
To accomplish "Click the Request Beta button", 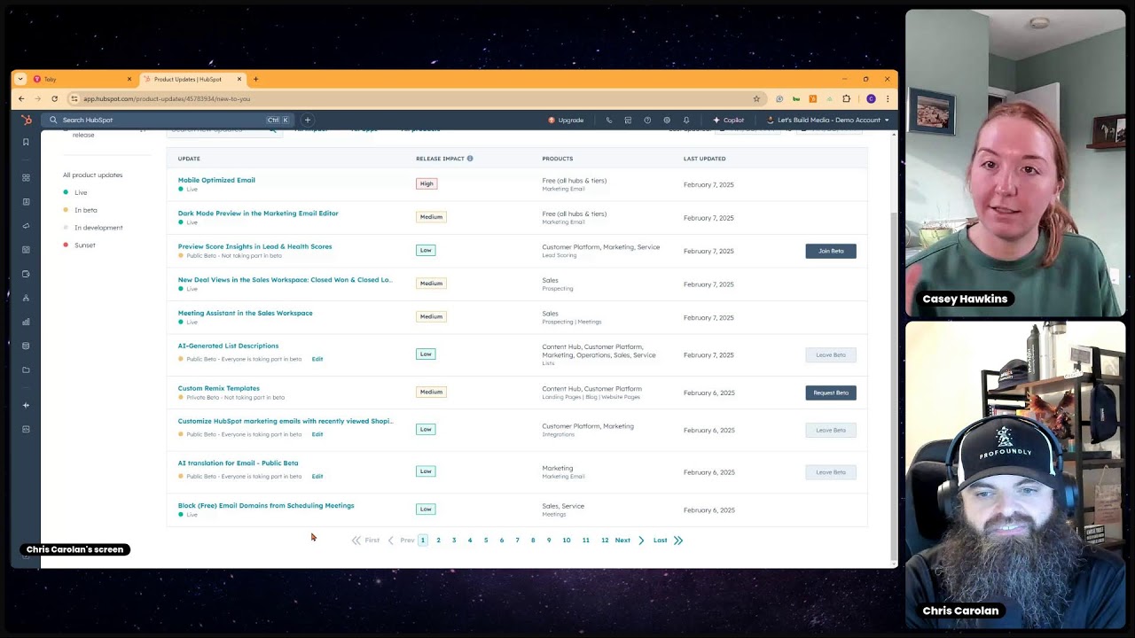I will [x=831, y=393].
